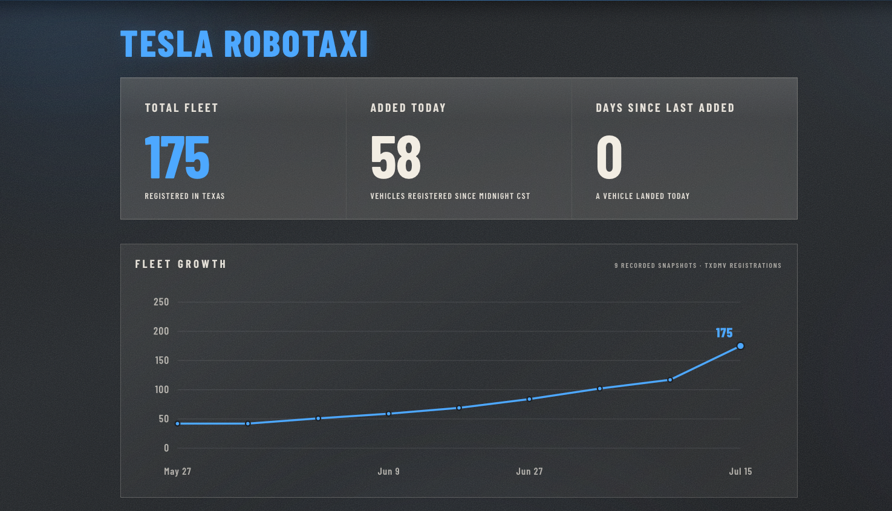Click the TESLA ROBOTAXI page title
The height and width of the screenshot is (511, 892).
click(x=244, y=44)
